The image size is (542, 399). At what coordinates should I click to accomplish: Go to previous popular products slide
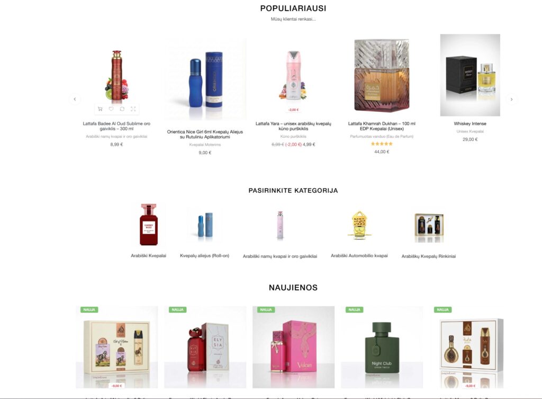coord(75,99)
